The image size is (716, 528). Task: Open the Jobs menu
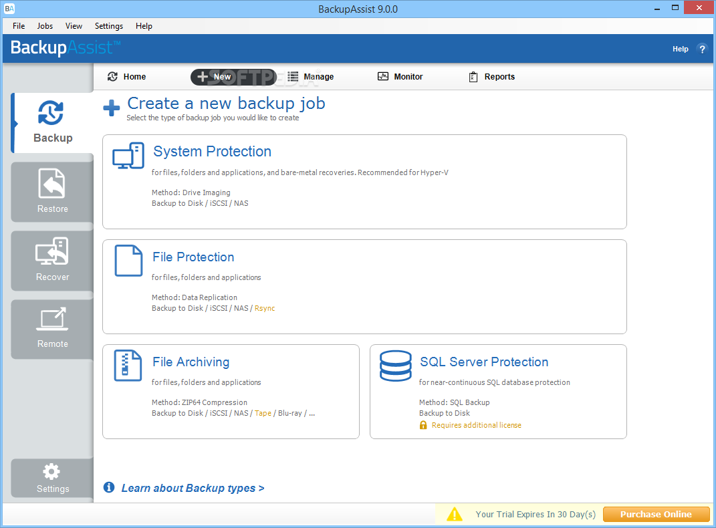[45, 26]
